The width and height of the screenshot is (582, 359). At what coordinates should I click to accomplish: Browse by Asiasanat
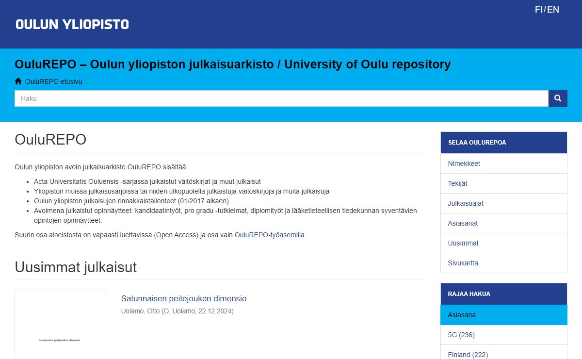point(504,223)
